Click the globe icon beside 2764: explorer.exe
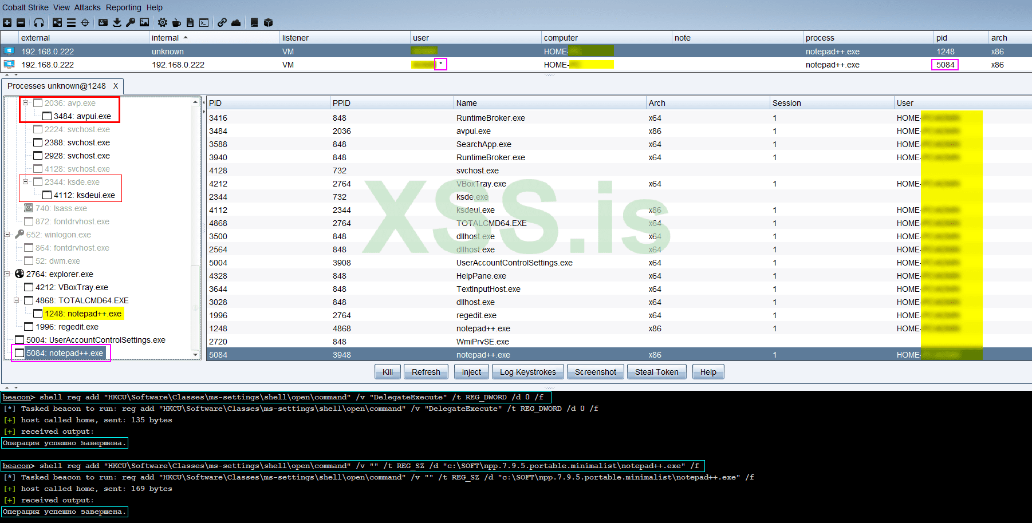Viewport: 1032px width, 523px height. click(x=19, y=274)
